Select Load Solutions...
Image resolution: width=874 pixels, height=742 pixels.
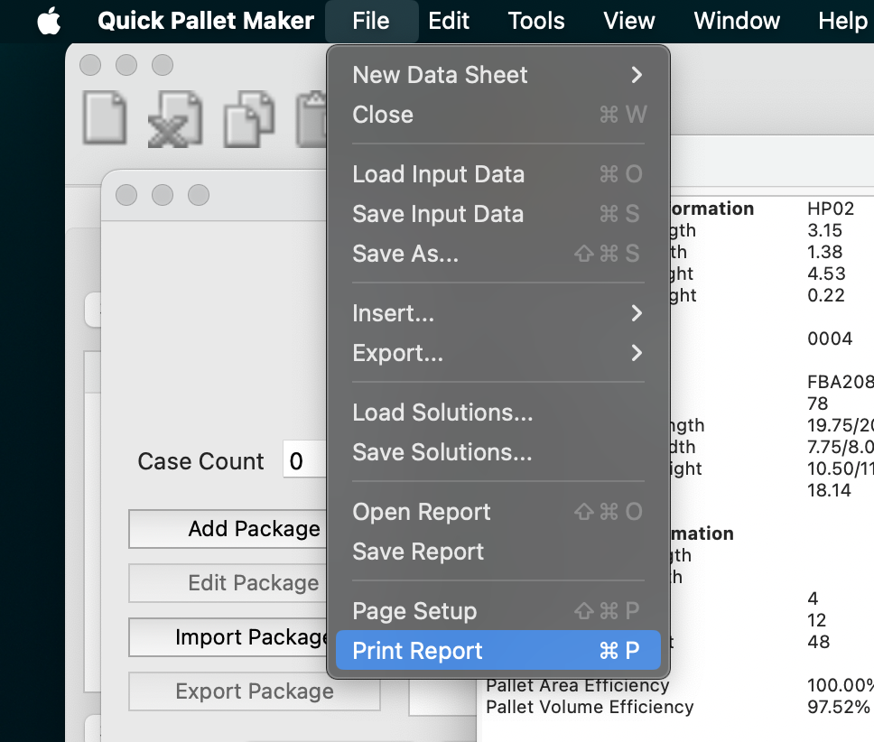pos(498,413)
